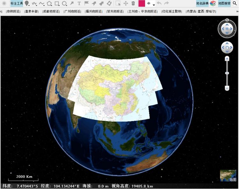
Task: Zoom in with plus button
Action: click(x=227, y=59)
